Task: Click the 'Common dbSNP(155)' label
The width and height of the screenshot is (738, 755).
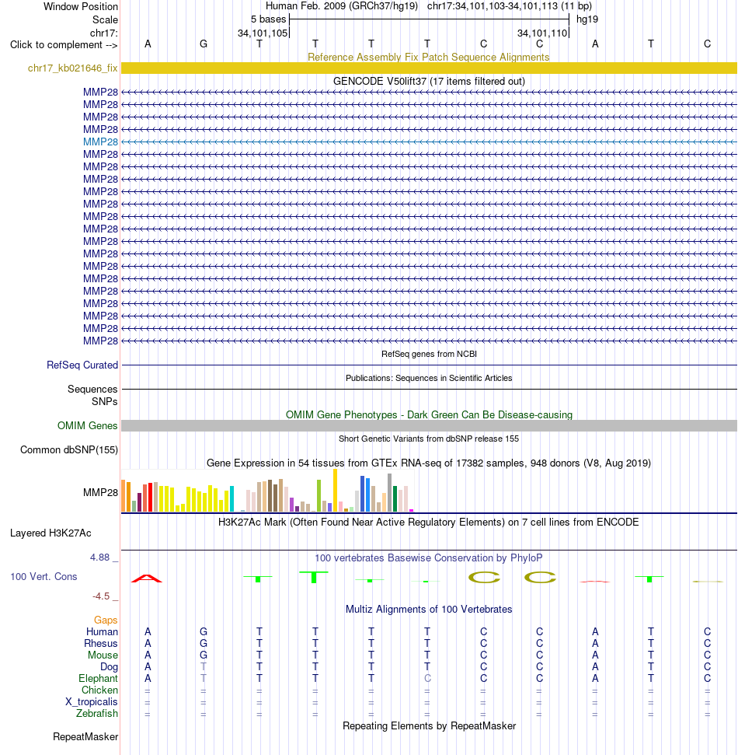Action: (x=69, y=449)
